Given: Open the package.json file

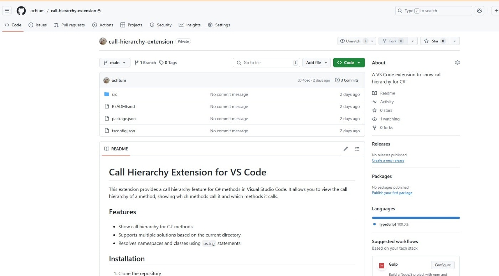Looking at the screenshot, I should tap(124, 119).
